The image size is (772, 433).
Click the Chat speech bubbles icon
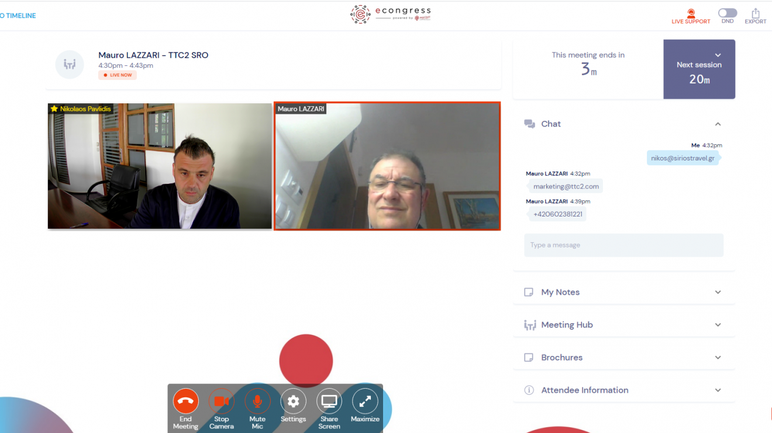tap(529, 124)
